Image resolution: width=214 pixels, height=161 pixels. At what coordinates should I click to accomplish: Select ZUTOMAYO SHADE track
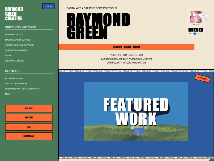[14, 61]
